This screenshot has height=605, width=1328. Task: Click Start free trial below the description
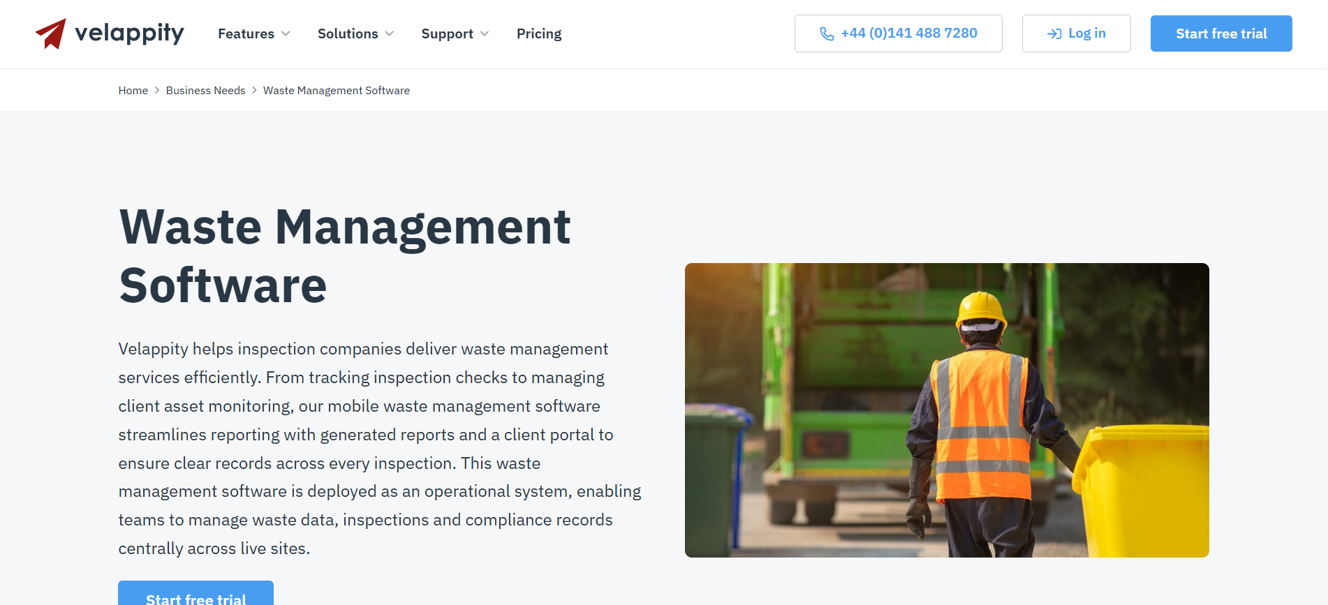pyautogui.click(x=195, y=594)
